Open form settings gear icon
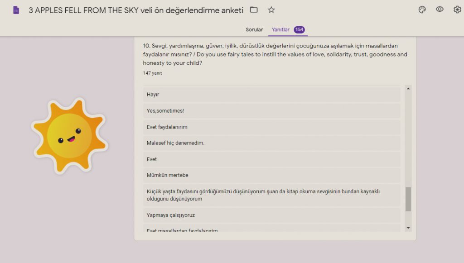 (x=457, y=10)
